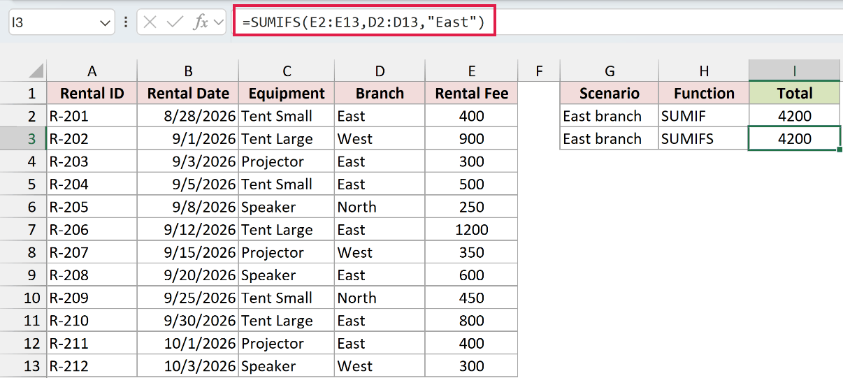Select the SUMIF function cell

click(704, 116)
